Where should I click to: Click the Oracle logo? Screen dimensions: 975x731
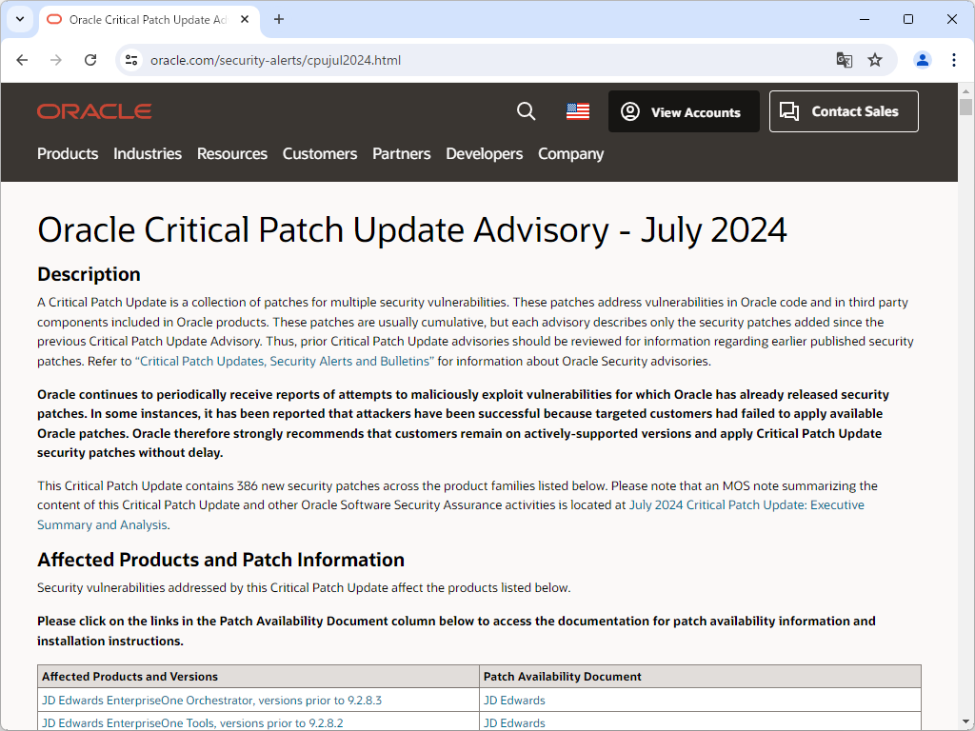93,111
